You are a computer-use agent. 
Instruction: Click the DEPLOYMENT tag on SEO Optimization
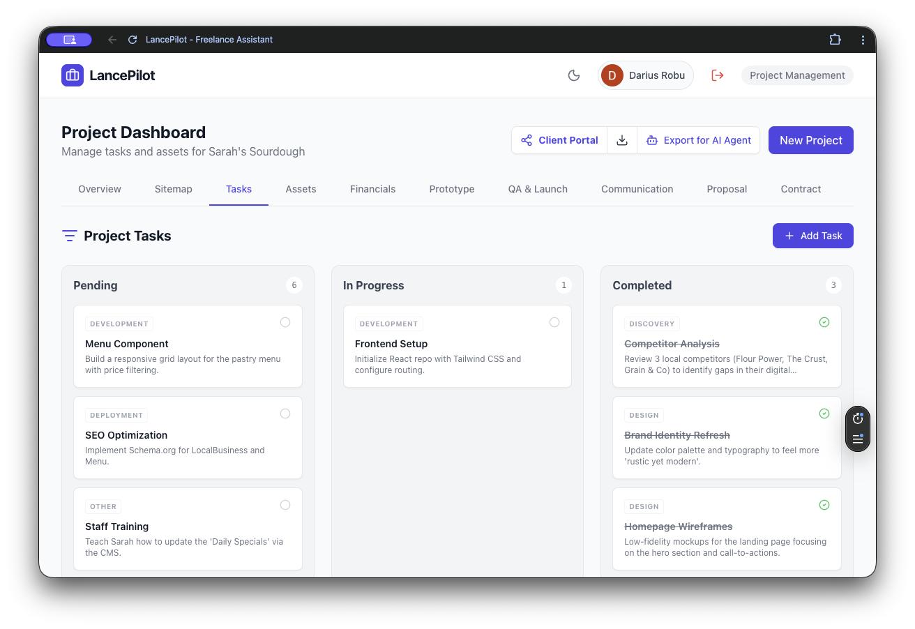click(116, 415)
